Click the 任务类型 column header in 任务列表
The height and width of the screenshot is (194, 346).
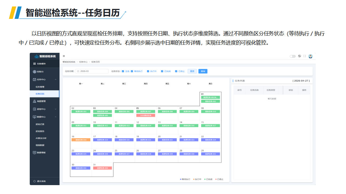tap(271, 90)
